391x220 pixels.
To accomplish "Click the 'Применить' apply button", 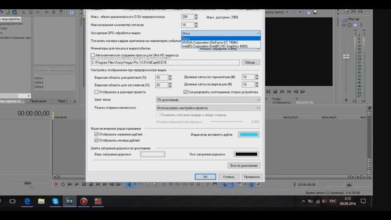I will (x=252, y=177).
